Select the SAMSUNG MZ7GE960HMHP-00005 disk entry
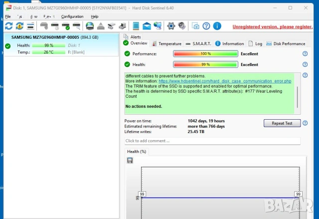This screenshot has width=319, height=219. click(x=61, y=45)
